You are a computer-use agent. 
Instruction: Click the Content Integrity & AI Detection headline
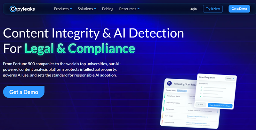pyautogui.click(x=93, y=33)
